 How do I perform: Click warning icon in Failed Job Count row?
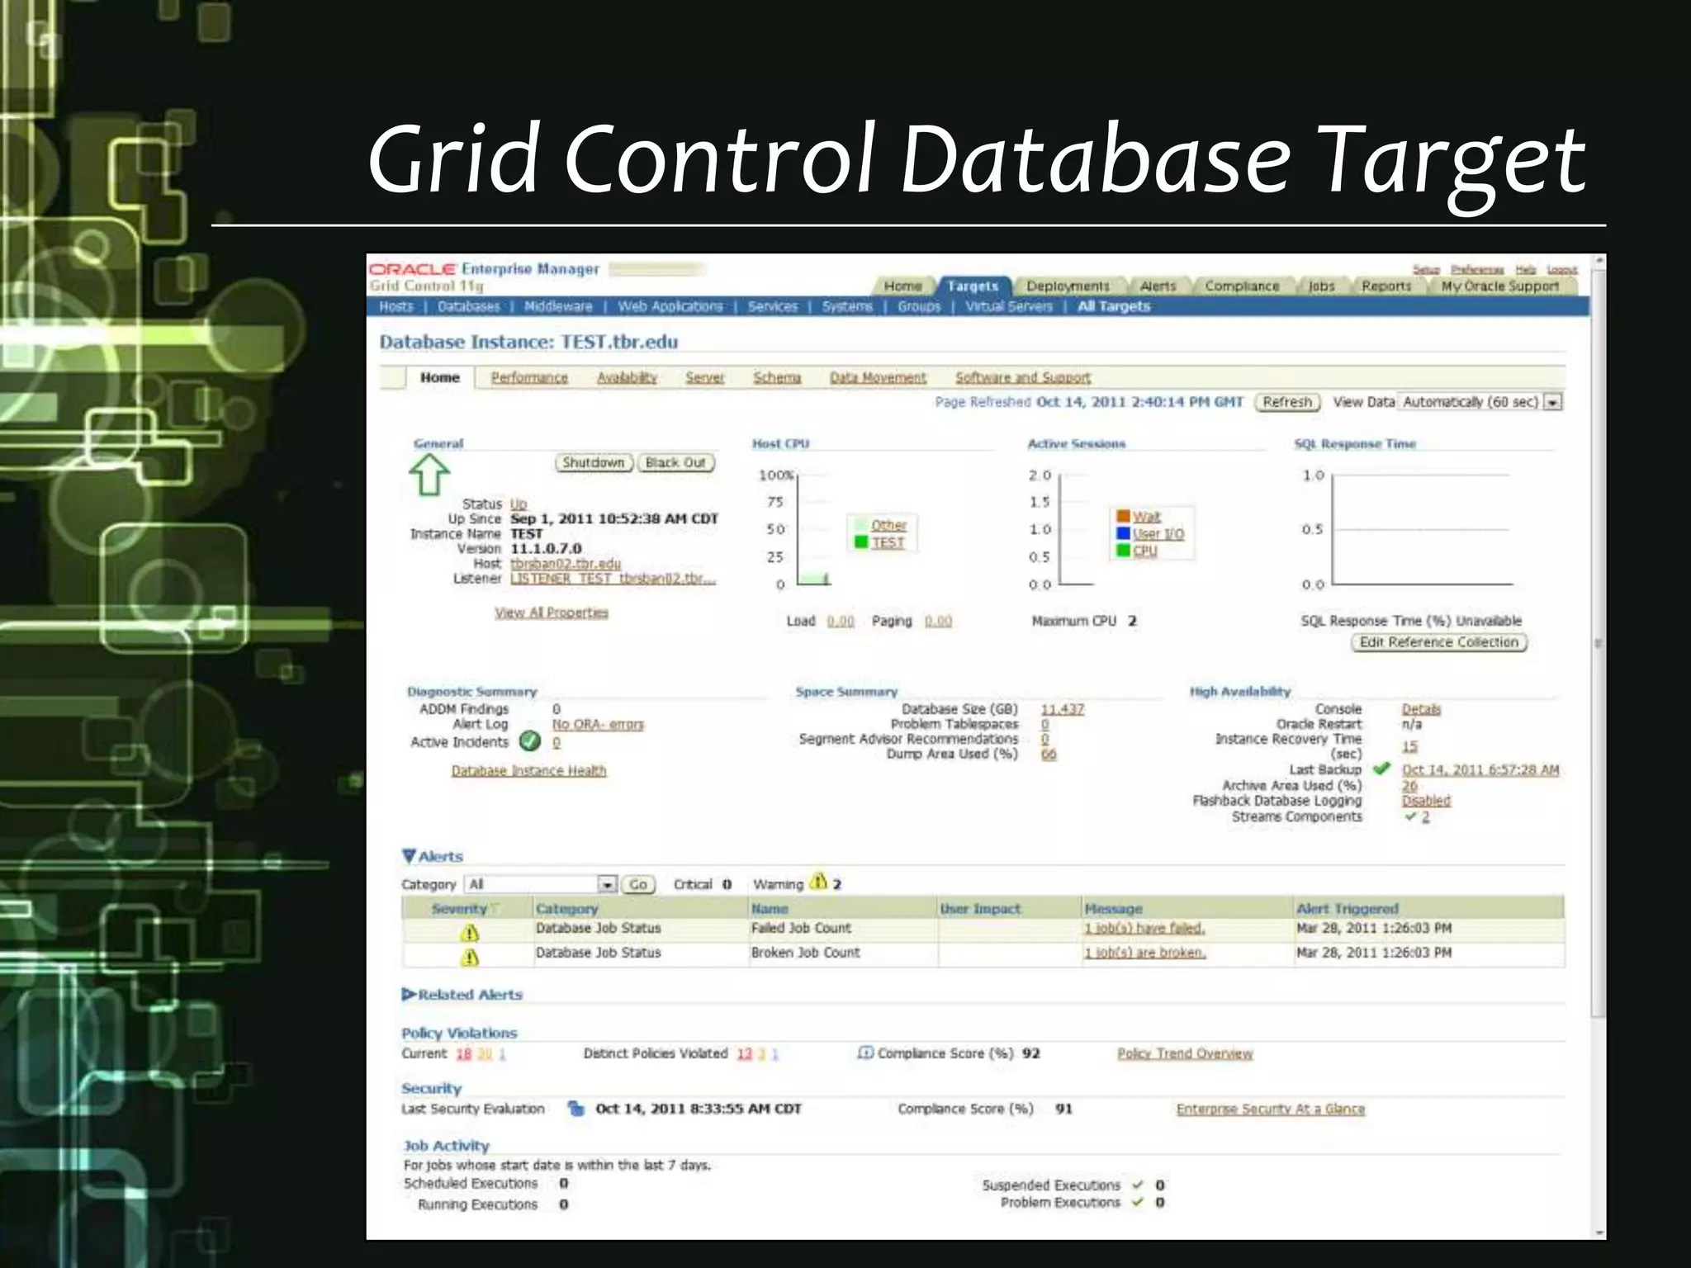(x=470, y=932)
